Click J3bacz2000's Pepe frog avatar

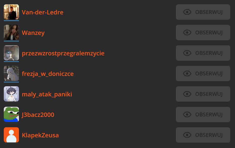click(11, 114)
